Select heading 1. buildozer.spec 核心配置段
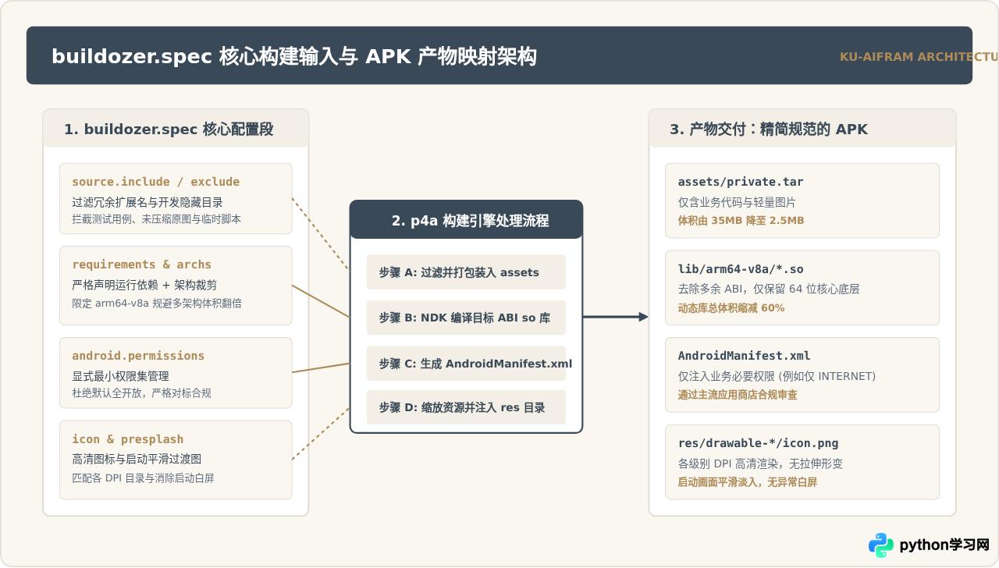The height and width of the screenshot is (568, 999). pos(169,130)
